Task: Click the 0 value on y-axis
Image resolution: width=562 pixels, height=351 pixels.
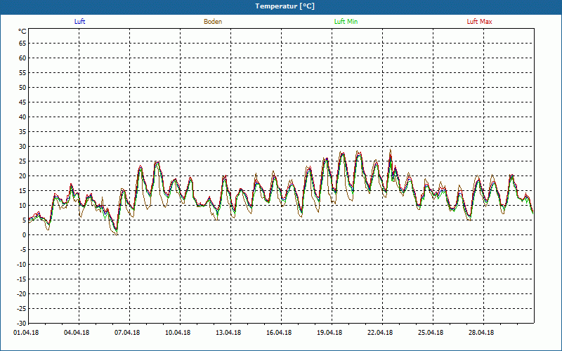Action: (25, 235)
